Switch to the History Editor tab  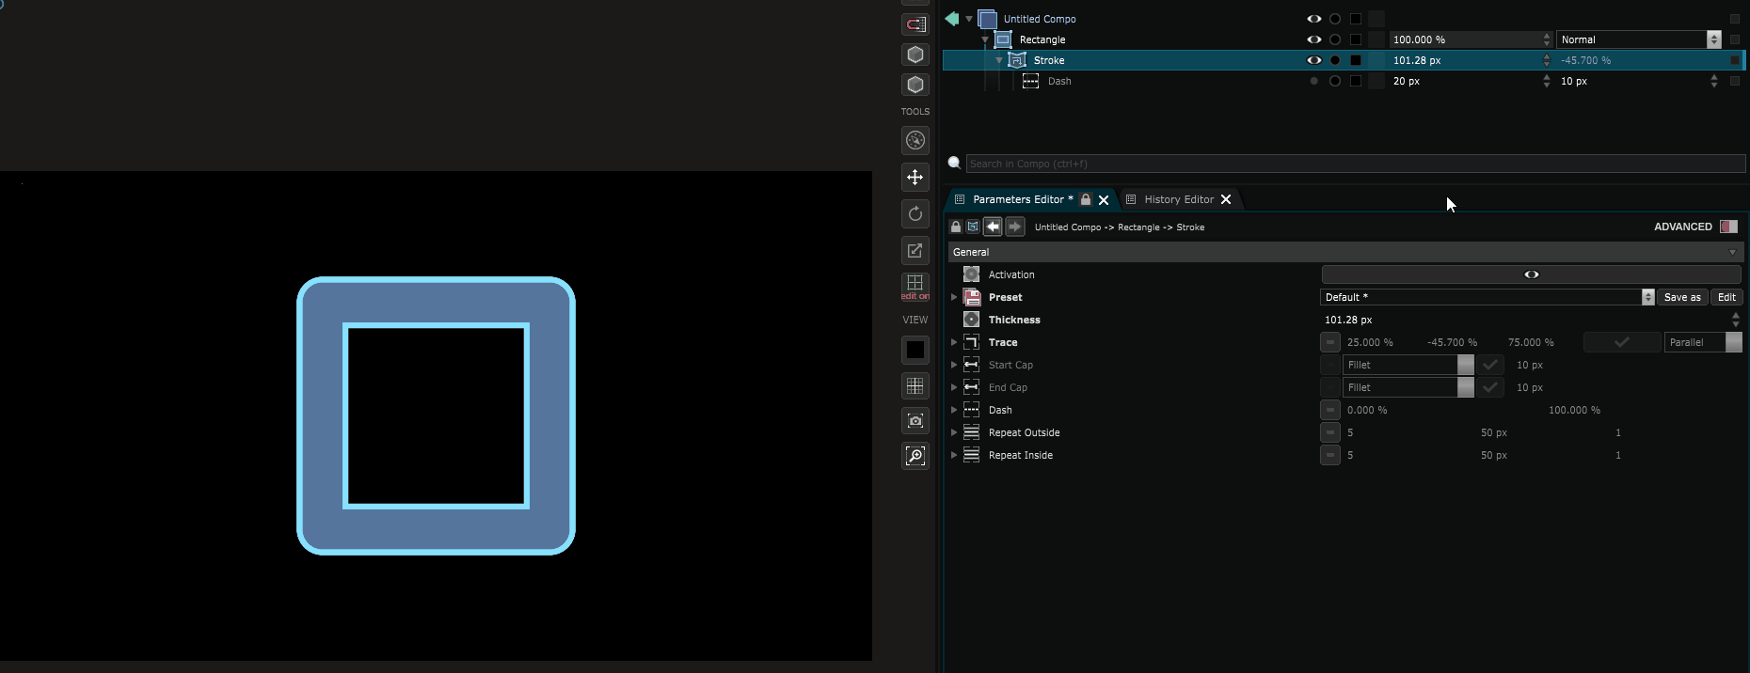coord(1178,199)
